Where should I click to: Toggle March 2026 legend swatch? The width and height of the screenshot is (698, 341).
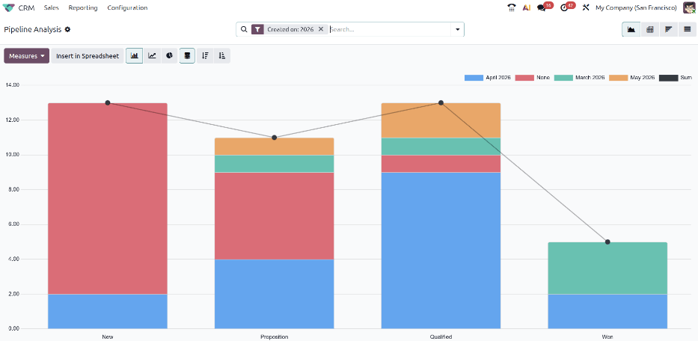[x=563, y=78]
